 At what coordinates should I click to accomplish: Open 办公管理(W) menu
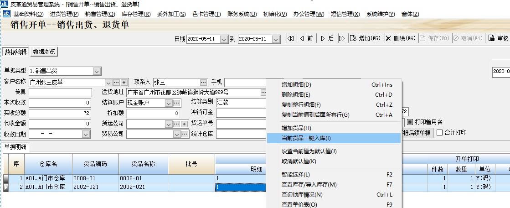pyautogui.click(x=309, y=14)
